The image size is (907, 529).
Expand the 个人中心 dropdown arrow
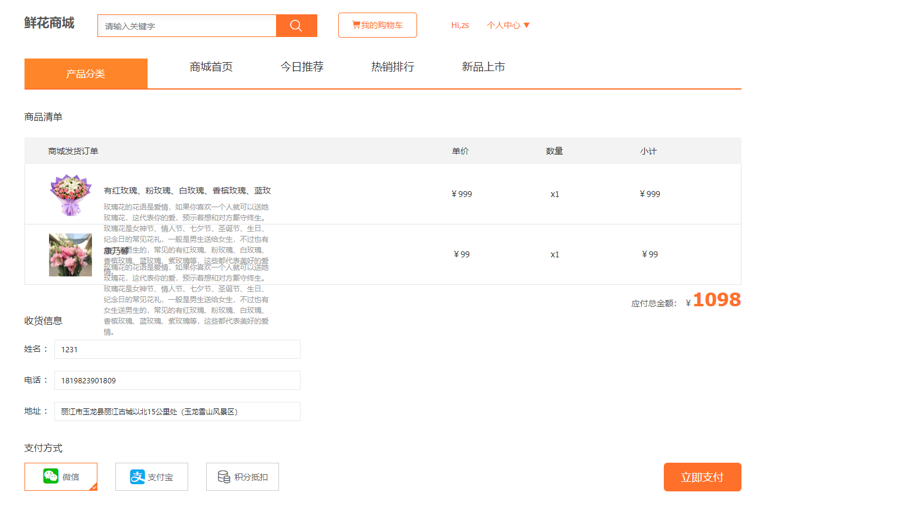pyautogui.click(x=526, y=25)
